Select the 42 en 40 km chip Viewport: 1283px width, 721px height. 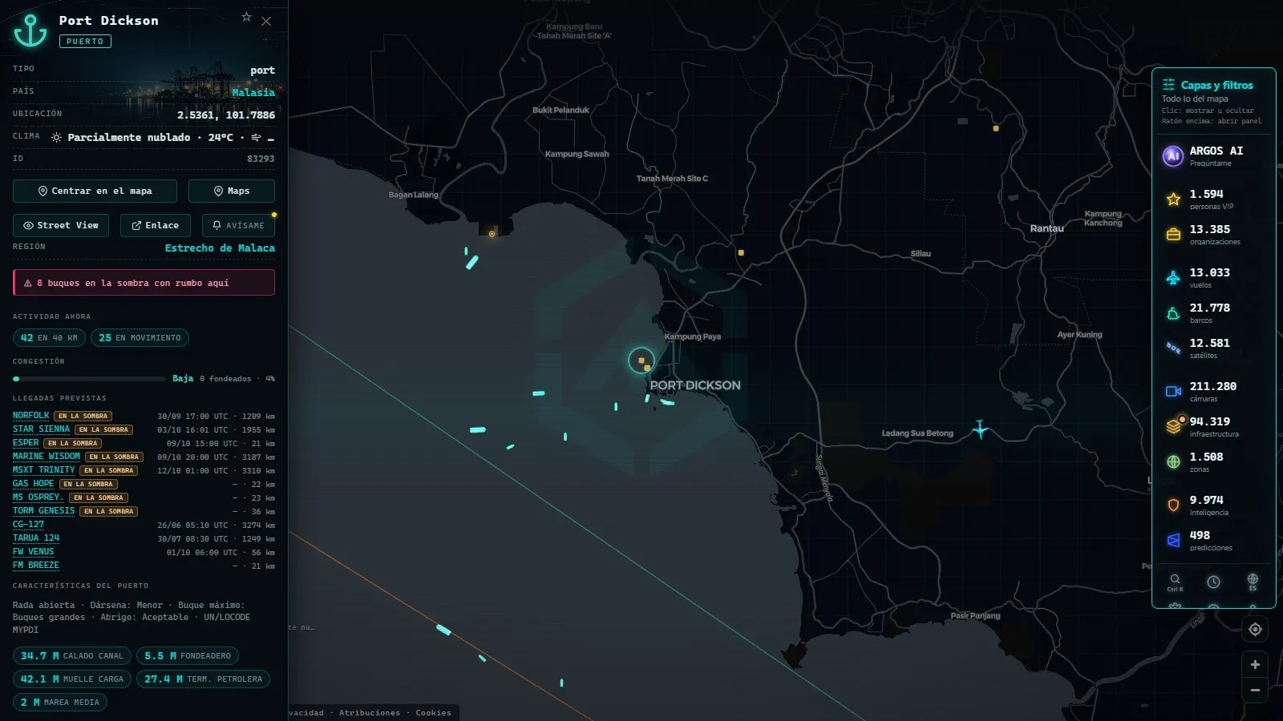coord(49,338)
